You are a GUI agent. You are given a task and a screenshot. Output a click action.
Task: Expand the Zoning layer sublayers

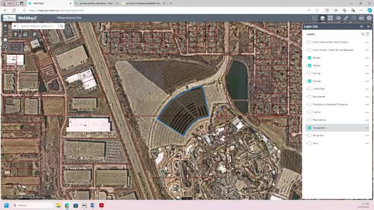306,73
